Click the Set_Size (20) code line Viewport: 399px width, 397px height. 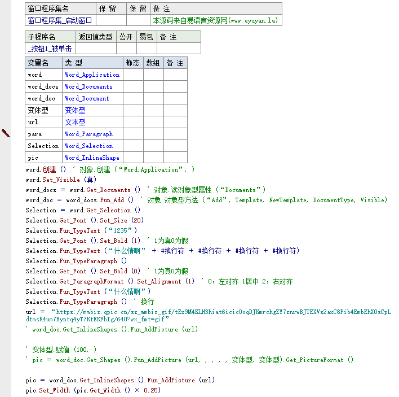[85, 220]
